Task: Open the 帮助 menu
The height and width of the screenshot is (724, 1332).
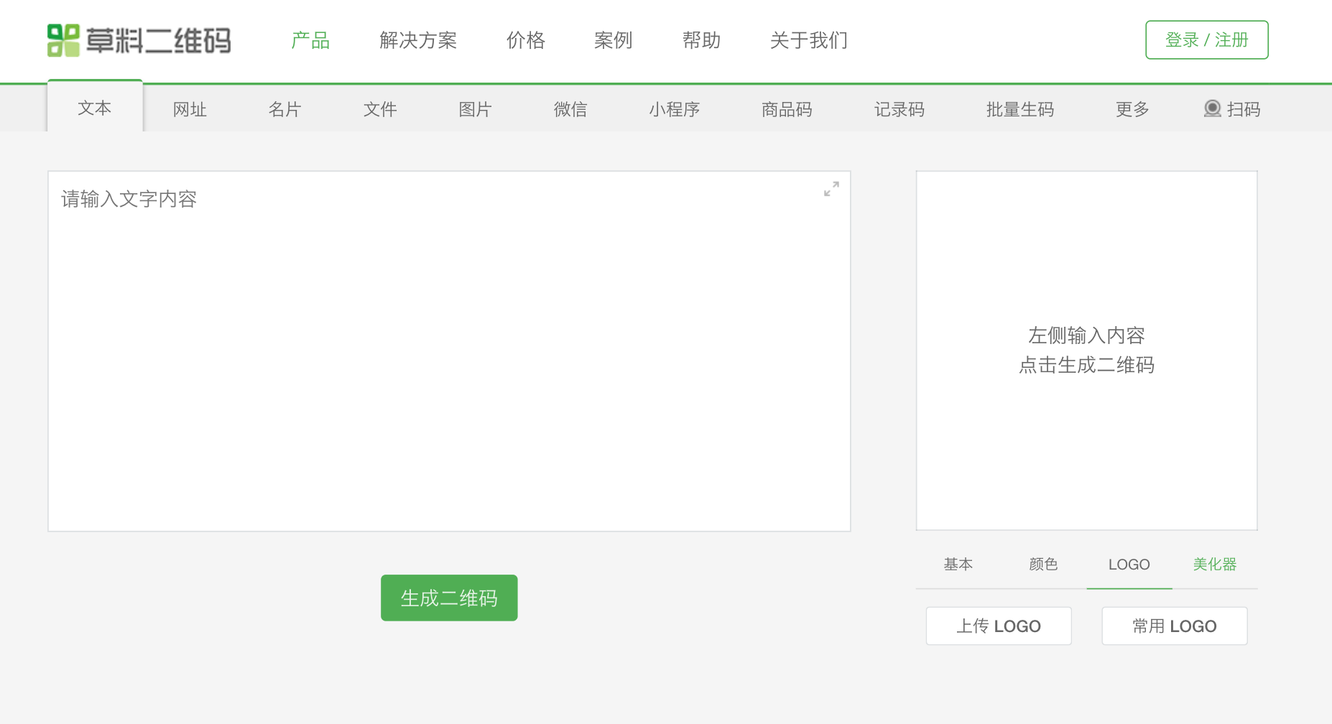Action: pyautogui.click(x=702, y=40)
